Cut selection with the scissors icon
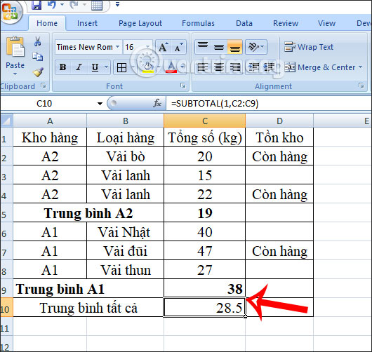Image resolution: width=372 pixels, height=352 pixels. [x=37, y=41]
